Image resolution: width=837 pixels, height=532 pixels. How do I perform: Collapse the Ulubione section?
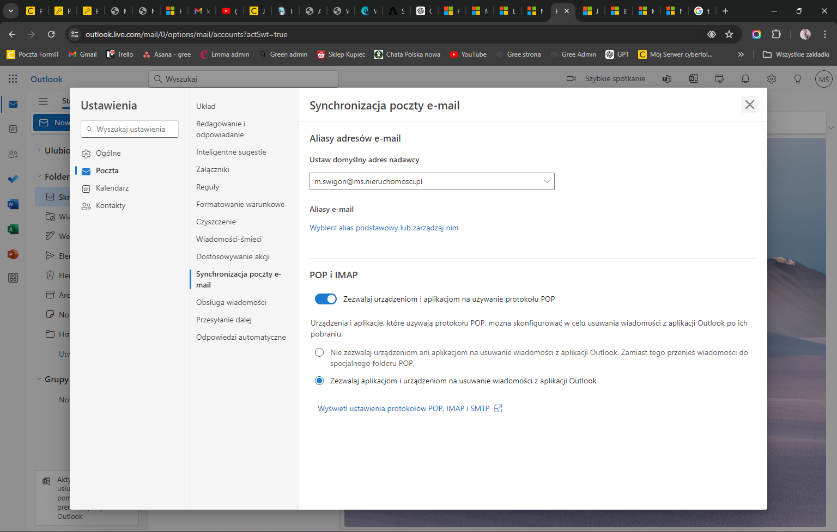(38, 150)
